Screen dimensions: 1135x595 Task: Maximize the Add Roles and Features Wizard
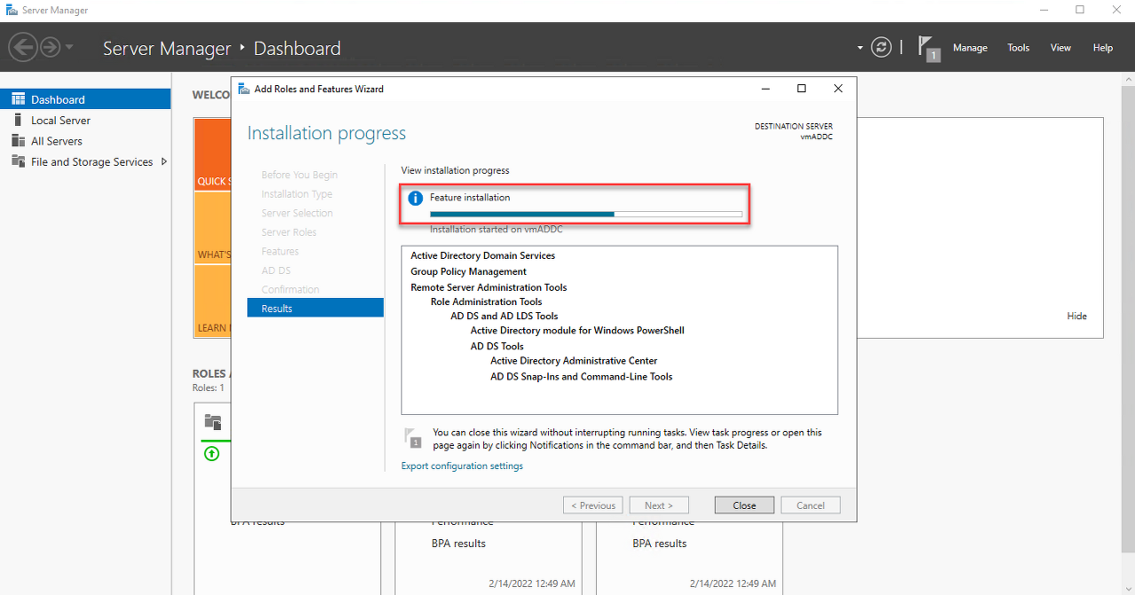(x=802, y=89)
